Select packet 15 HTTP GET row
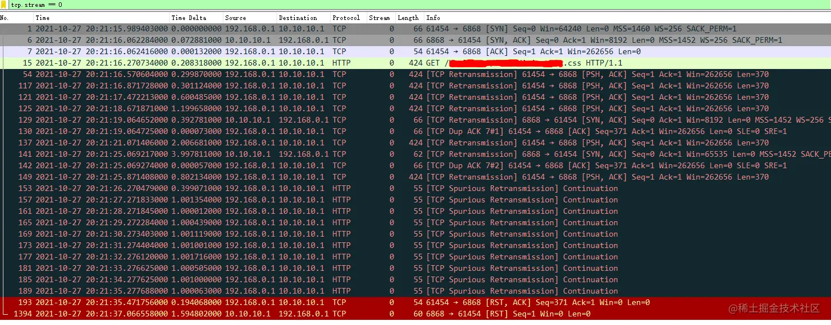The width and height of the screenshot is (831, 325). pyautogui.click(x=415, y=63)
